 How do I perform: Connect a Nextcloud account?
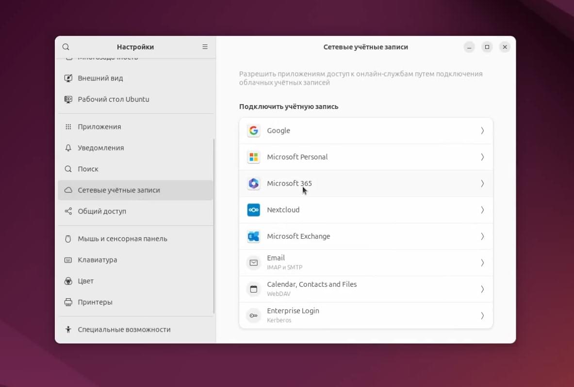coord(366,210)
